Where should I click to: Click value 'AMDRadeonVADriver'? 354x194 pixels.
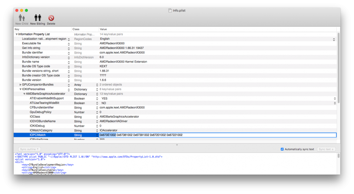[114, 121]
